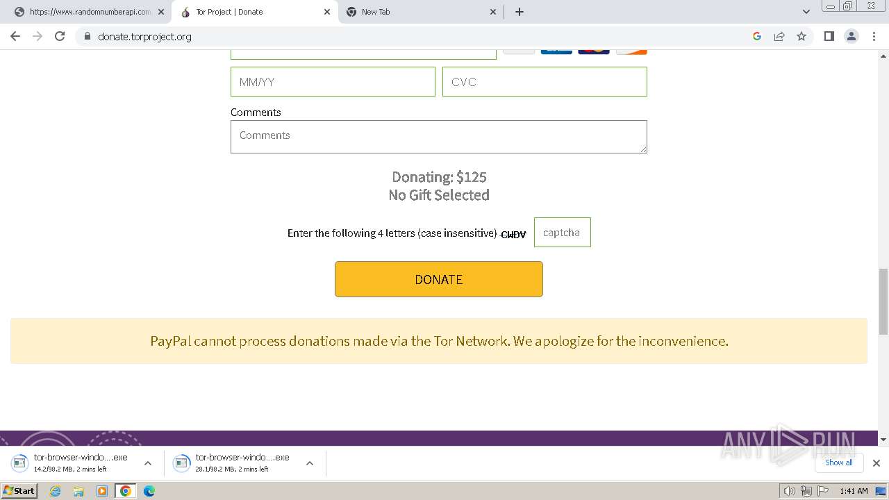Open File Explorer from taskbar
The width and height of the screenshot is (889, 500).
tap(78, 491)
